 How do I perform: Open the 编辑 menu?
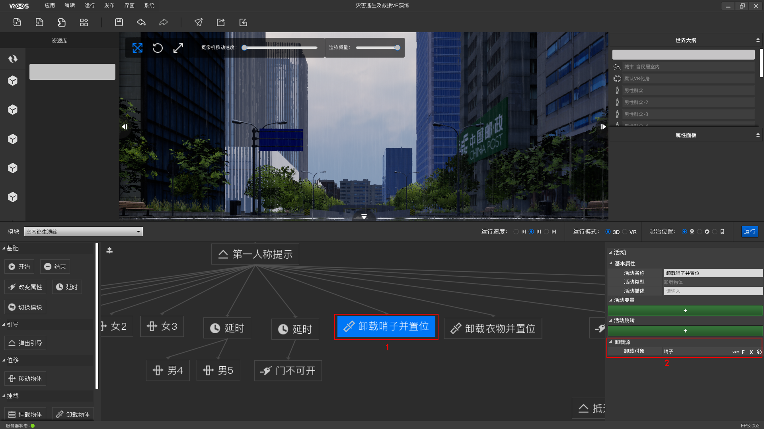tap(70, 6)
